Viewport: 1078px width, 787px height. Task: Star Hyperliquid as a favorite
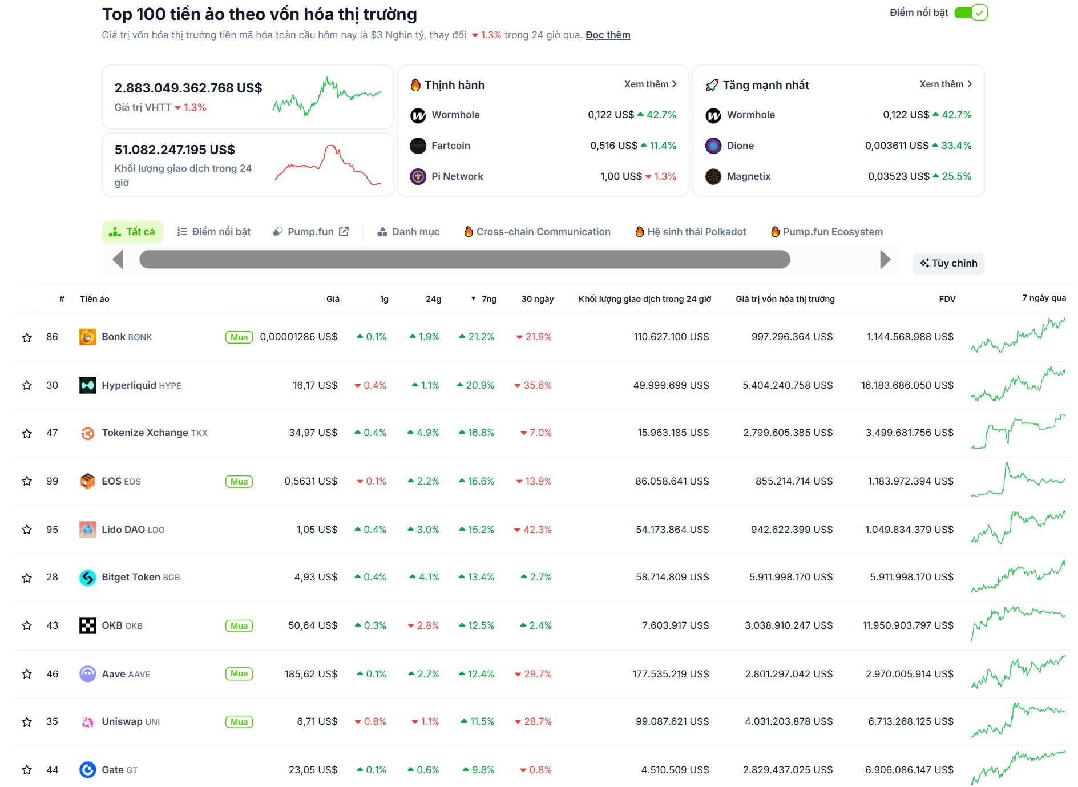tap(27, 385)
